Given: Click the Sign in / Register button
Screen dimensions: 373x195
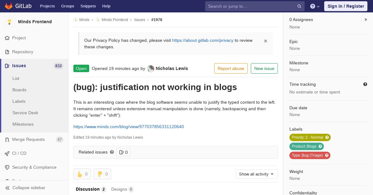Looking at the screenshot, I should [x=346, y=6].
